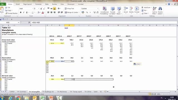Switch to the Developer tab

(71, 4)
